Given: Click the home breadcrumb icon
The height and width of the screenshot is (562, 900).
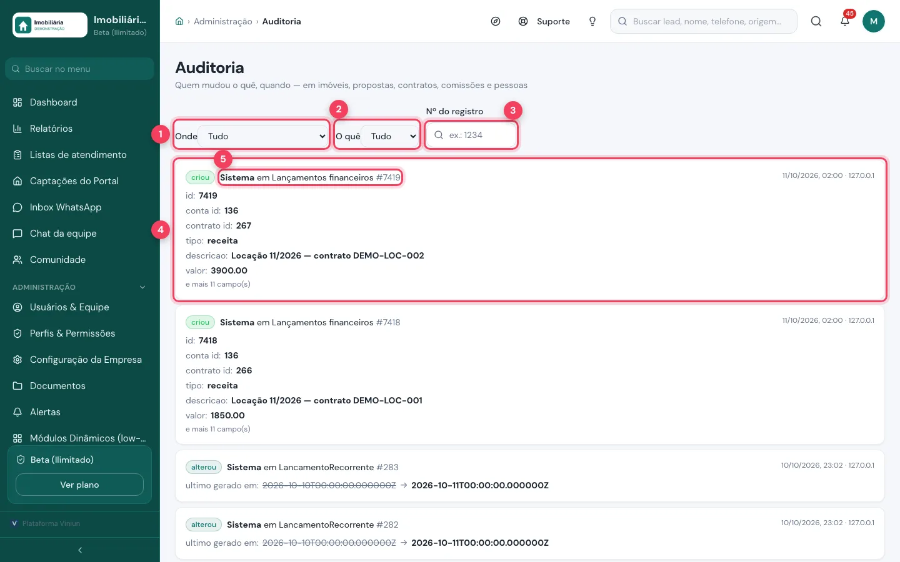Looking at the screenshot, I should point(179,21).
